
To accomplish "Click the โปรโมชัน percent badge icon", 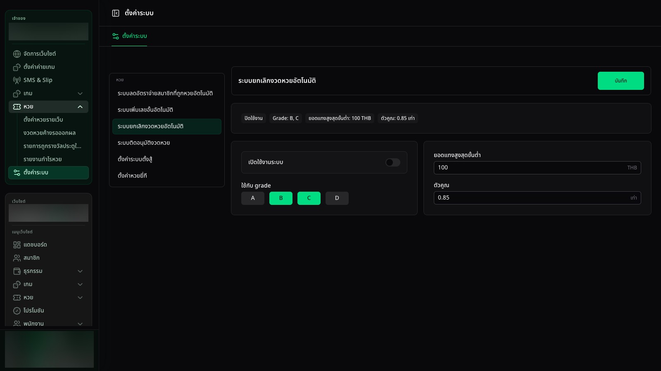I will [x=17, y=311].
